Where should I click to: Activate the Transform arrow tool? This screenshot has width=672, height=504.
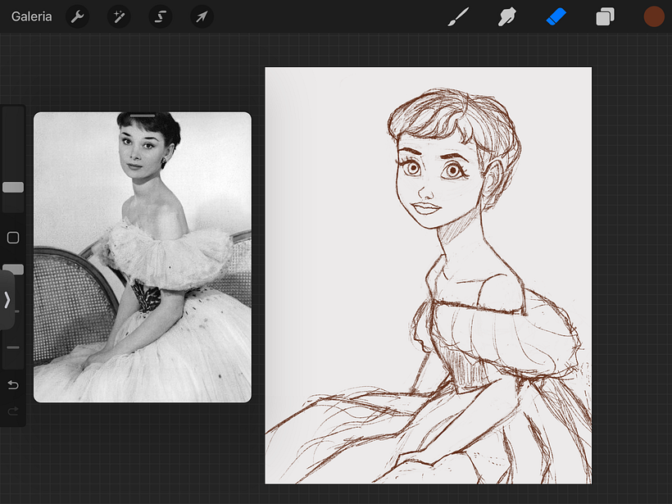202,16
